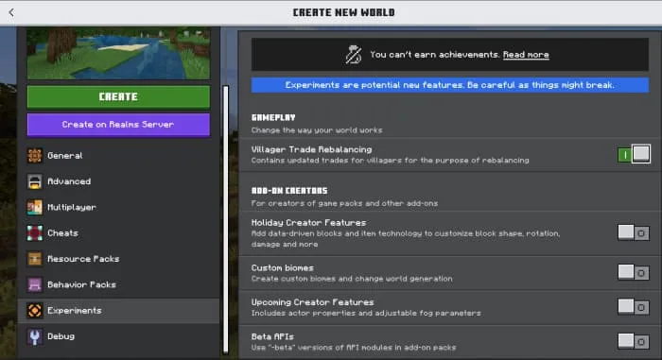662x360 pixels.
Task: Toggle Beta APIs switch on
Action: click(634, 341)
